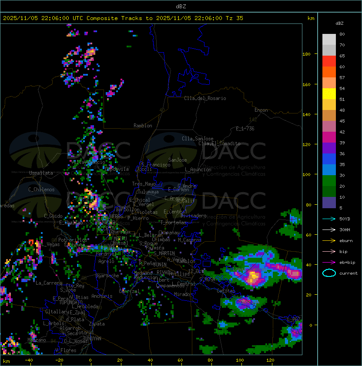Click the 'TUNUYAN' place label
The image size is (362, 366).
tap(92, 339)
